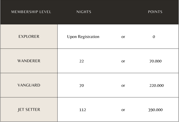The width and height of the screenshot is (179, 122).
Task: Select the Explorer membership level cell
Action: point(29,37)
